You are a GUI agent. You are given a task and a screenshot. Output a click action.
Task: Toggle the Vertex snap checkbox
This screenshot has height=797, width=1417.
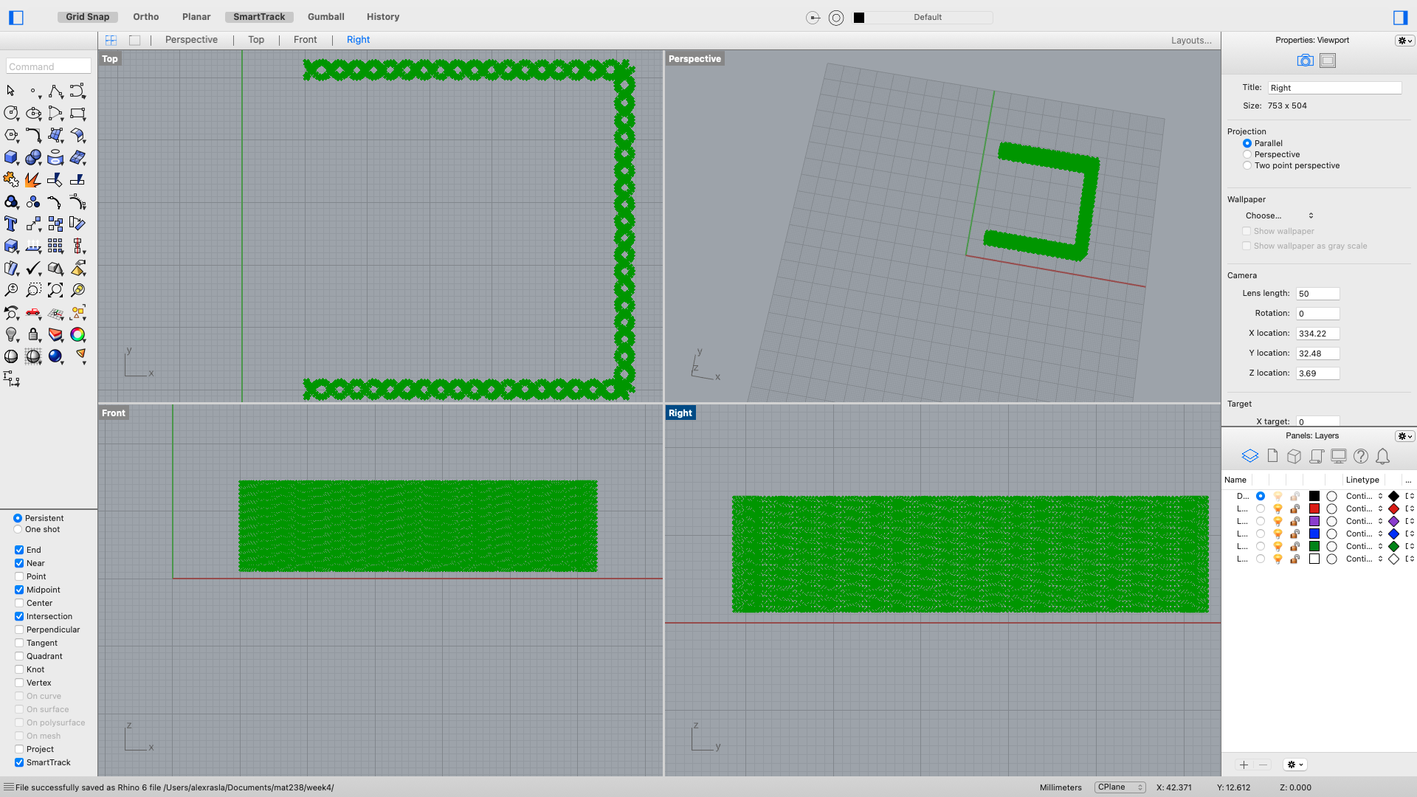click(19, 682)
